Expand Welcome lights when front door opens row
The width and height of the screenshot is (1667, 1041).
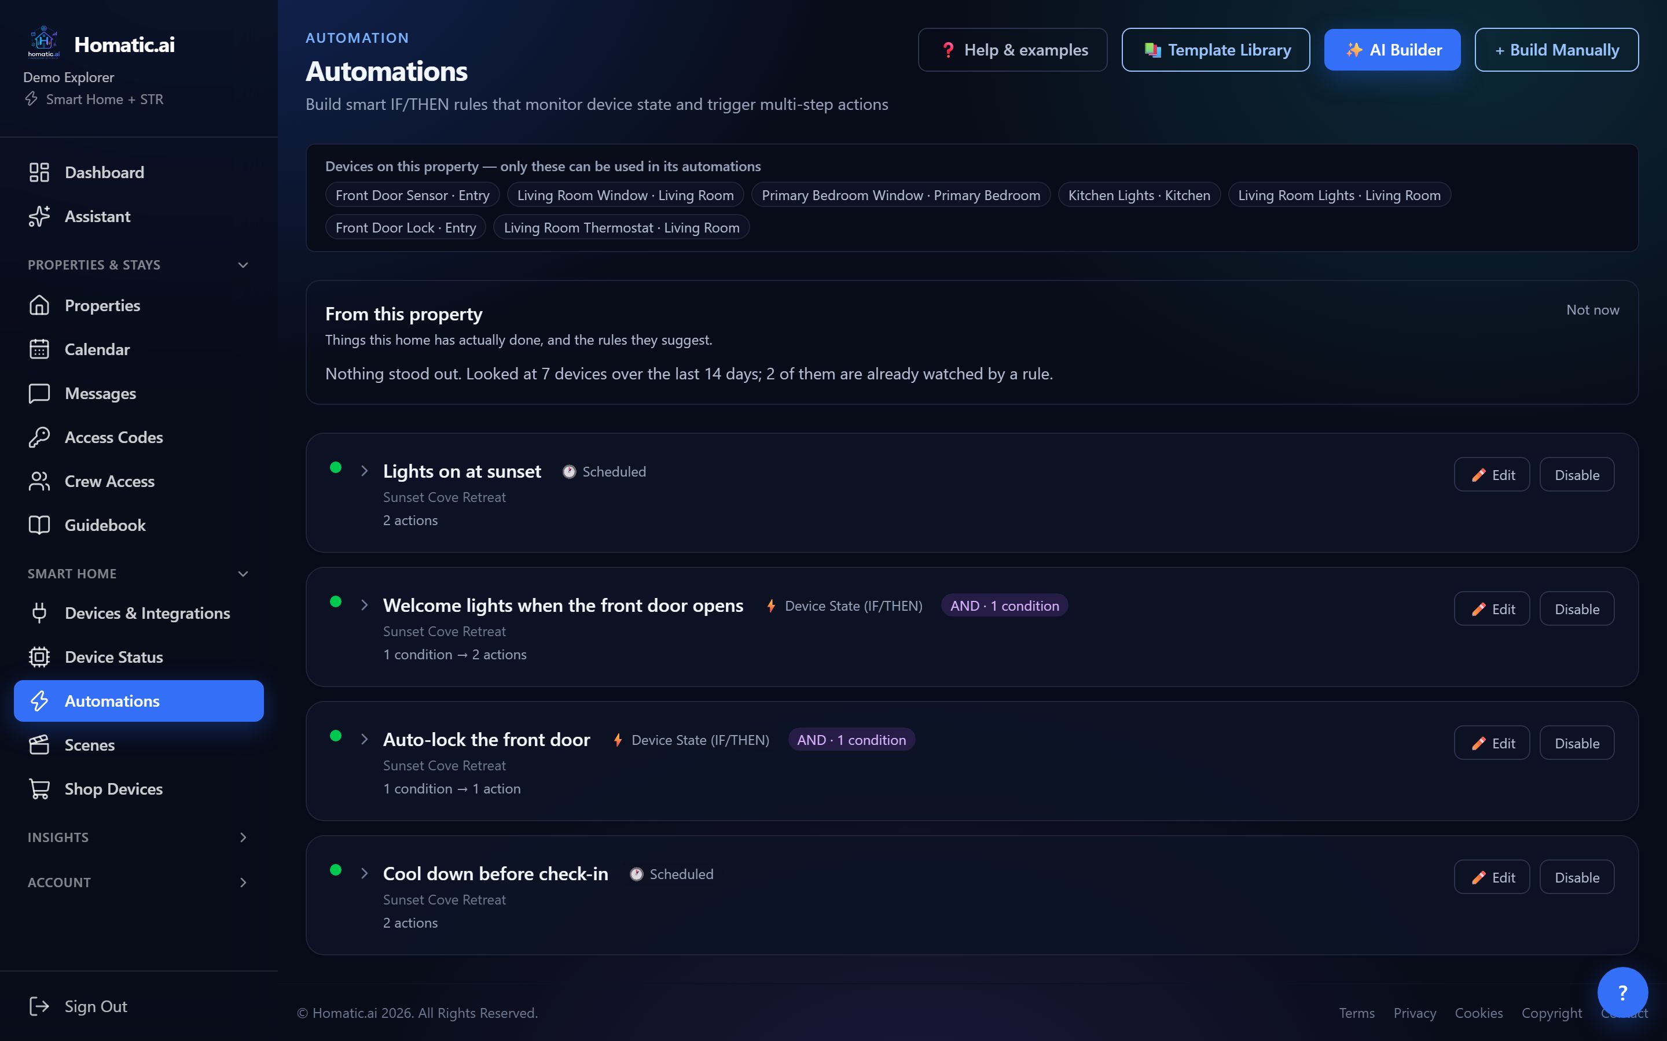click(365, 605)
